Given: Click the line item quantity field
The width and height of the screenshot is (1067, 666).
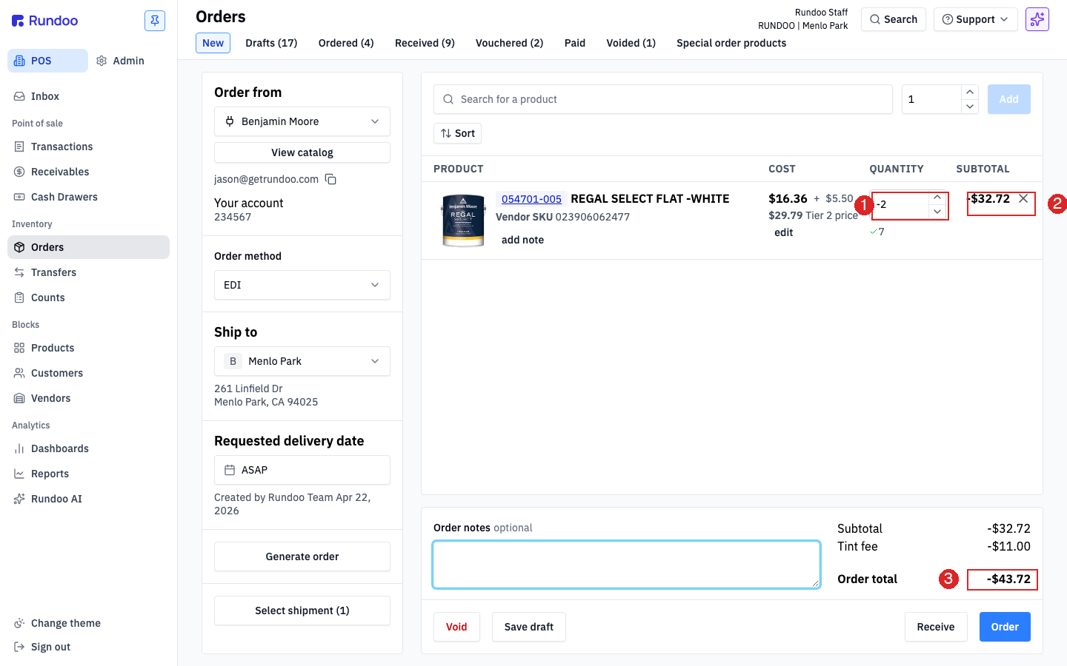Looking at the screenshot, I should point(901,205).
